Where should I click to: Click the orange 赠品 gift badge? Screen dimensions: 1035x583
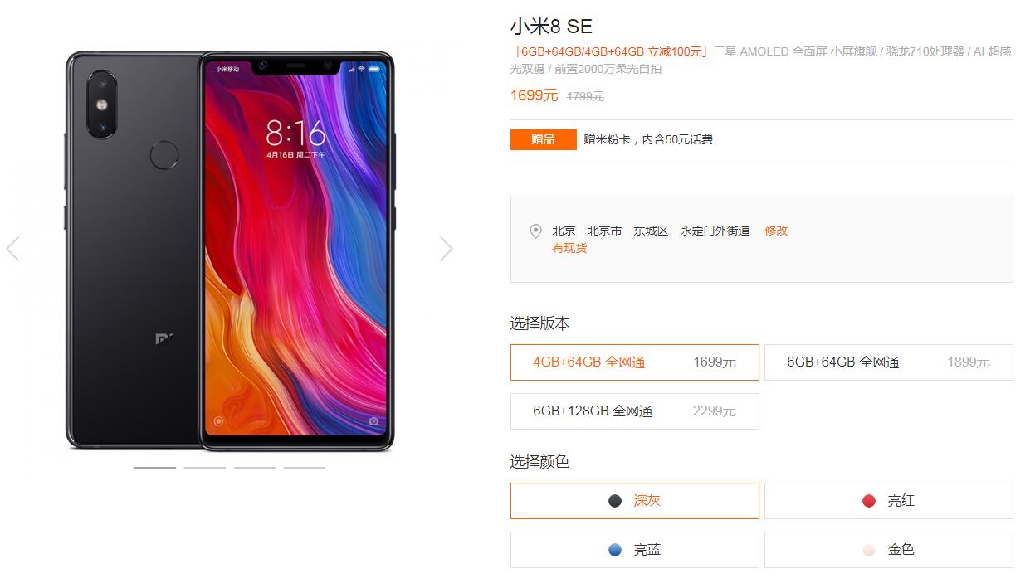tap(544, 139)
